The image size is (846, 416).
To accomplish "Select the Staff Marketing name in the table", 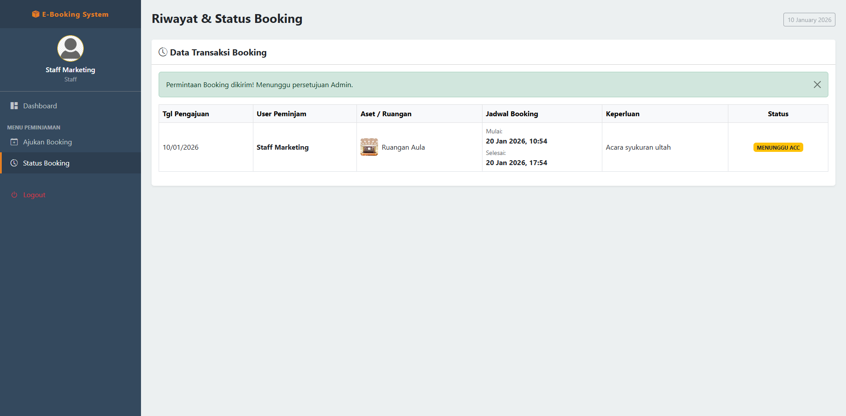I will [x=282, y=147].
